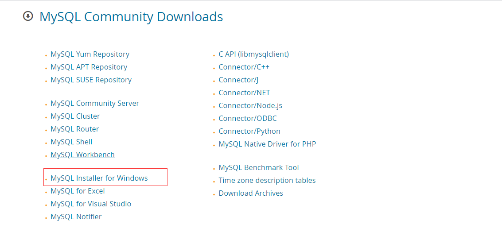Open the underlined MySQL Workbench link
The image size is (502, 240).
pyautogui.click(x=82, y=155)
